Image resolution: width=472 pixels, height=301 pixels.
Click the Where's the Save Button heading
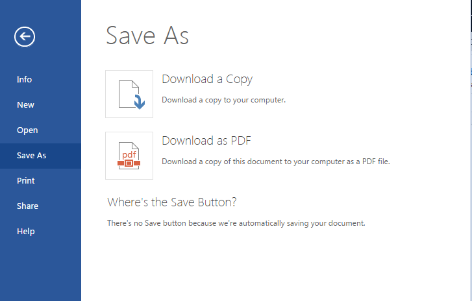pos(171,202)
